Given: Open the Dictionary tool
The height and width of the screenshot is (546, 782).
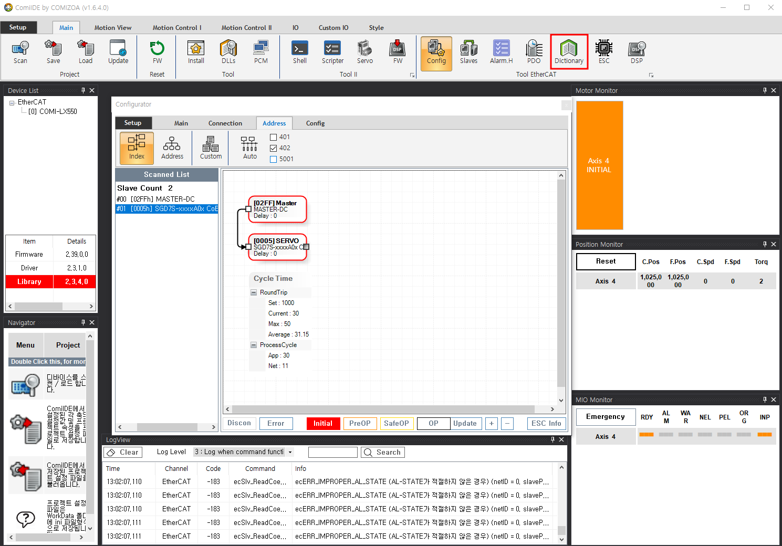Looking at the screenshot, I should point(569,52).
